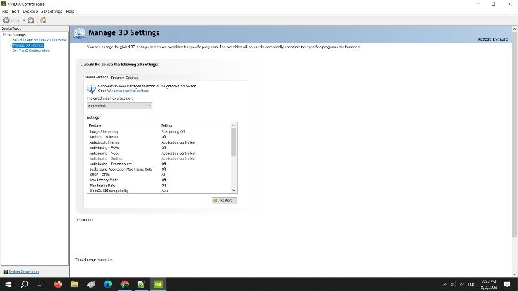Click the settings list scrollbar thumb

(x=234, y=142)
